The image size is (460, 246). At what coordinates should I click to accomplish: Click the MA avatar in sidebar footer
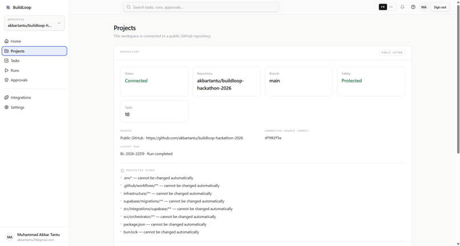pyautogui.click(x=10, y=237)
